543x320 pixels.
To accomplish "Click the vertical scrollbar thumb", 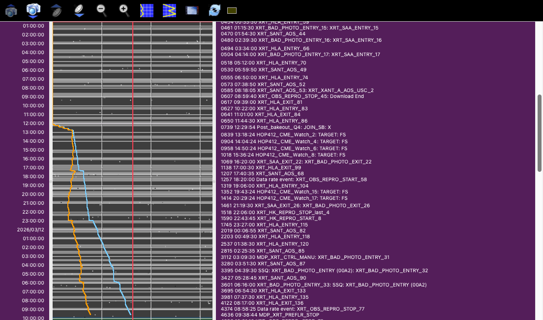I will tap(539, 133).
